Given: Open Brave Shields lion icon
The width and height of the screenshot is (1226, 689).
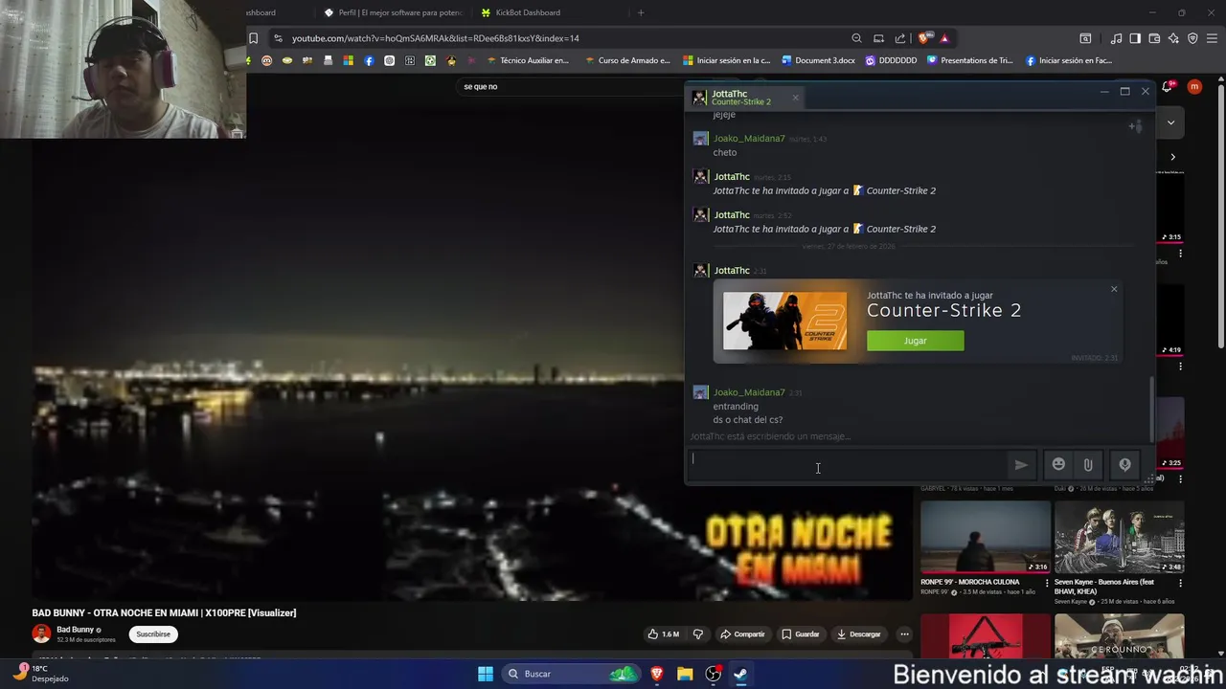Looking at the screenshot, I should pos(923,38).
